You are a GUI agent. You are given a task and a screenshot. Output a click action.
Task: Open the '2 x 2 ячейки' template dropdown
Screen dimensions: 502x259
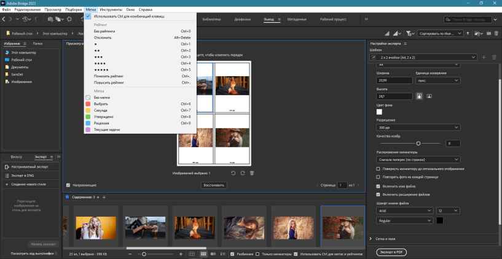click(423, 57)
